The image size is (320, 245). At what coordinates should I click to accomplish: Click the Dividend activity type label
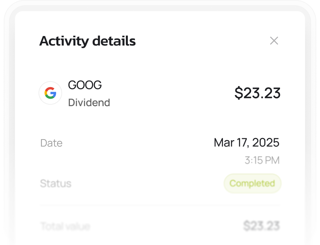[89, 103]
